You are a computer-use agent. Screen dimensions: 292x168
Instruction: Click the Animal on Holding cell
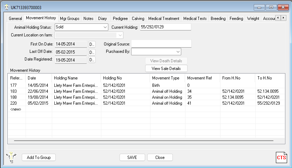[167, 97]
